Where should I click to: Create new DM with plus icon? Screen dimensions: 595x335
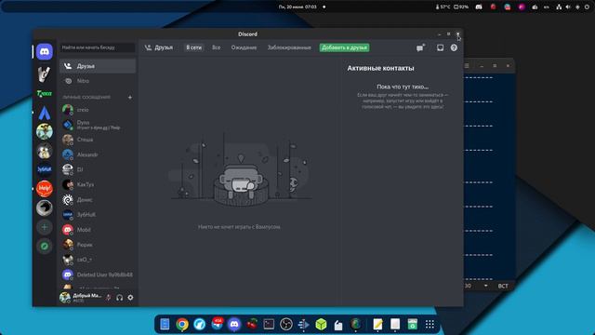130,97
